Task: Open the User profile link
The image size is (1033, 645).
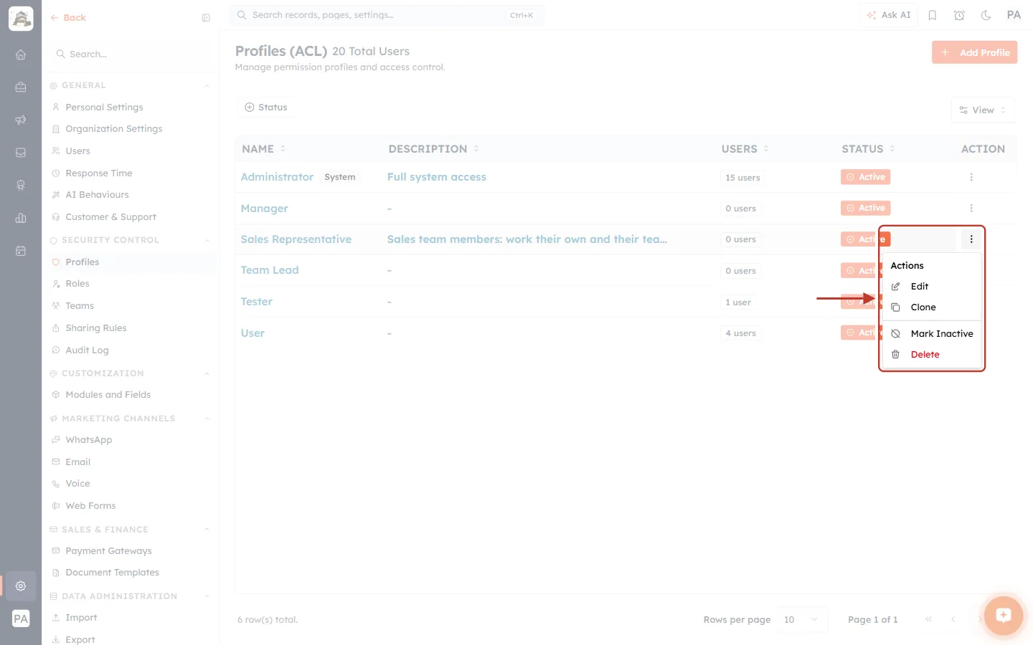Action: coord(253,333)
